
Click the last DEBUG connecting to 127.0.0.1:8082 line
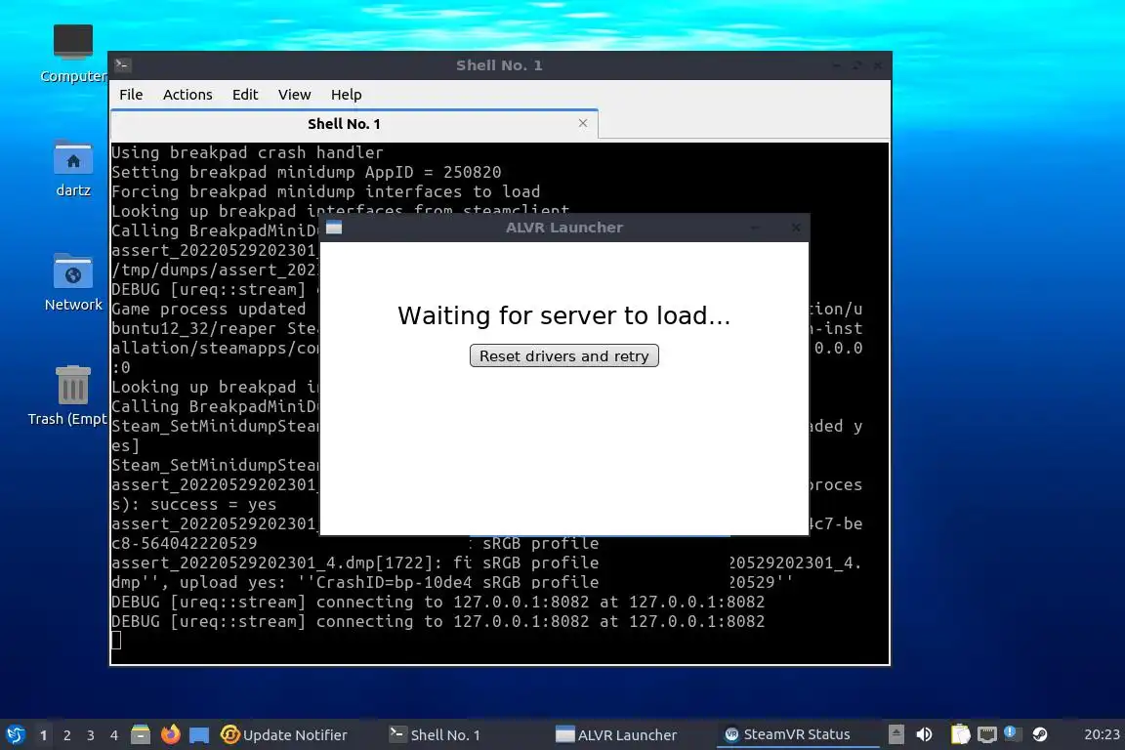438,621
